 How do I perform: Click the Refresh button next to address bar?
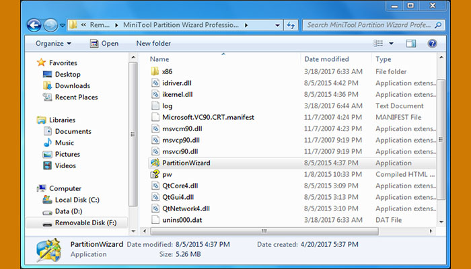pyautogui.click(x=291, y=26)
